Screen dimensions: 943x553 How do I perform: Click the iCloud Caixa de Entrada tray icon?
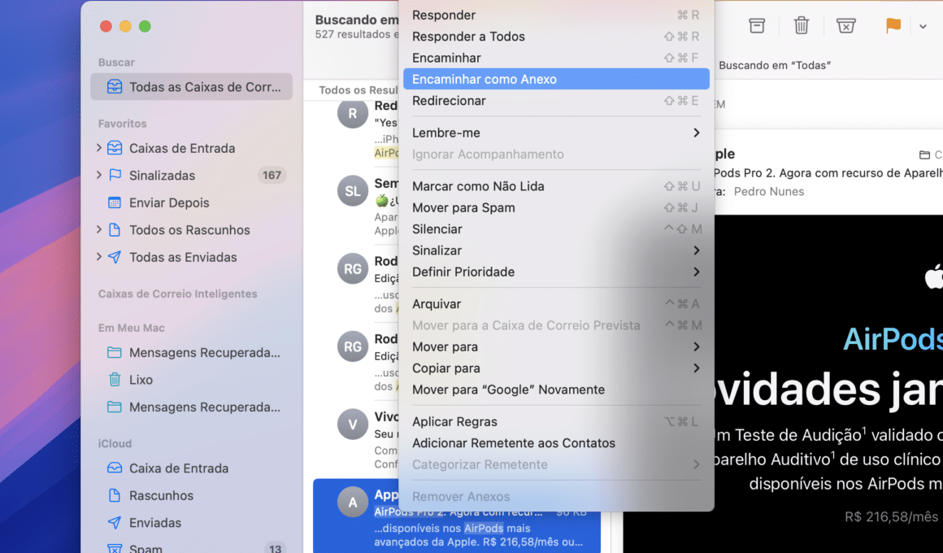[115, 468]
